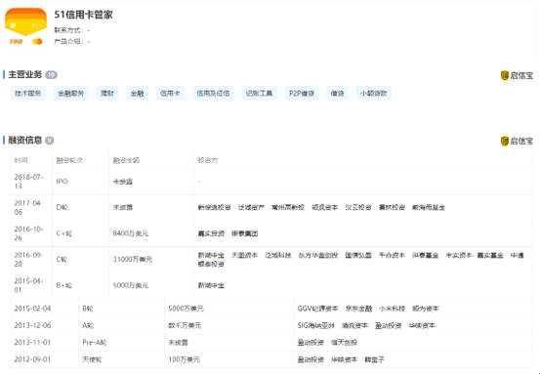Click the 31000万美元 amount cell
This screenshot has height=376, width=540.
(133, 259)
